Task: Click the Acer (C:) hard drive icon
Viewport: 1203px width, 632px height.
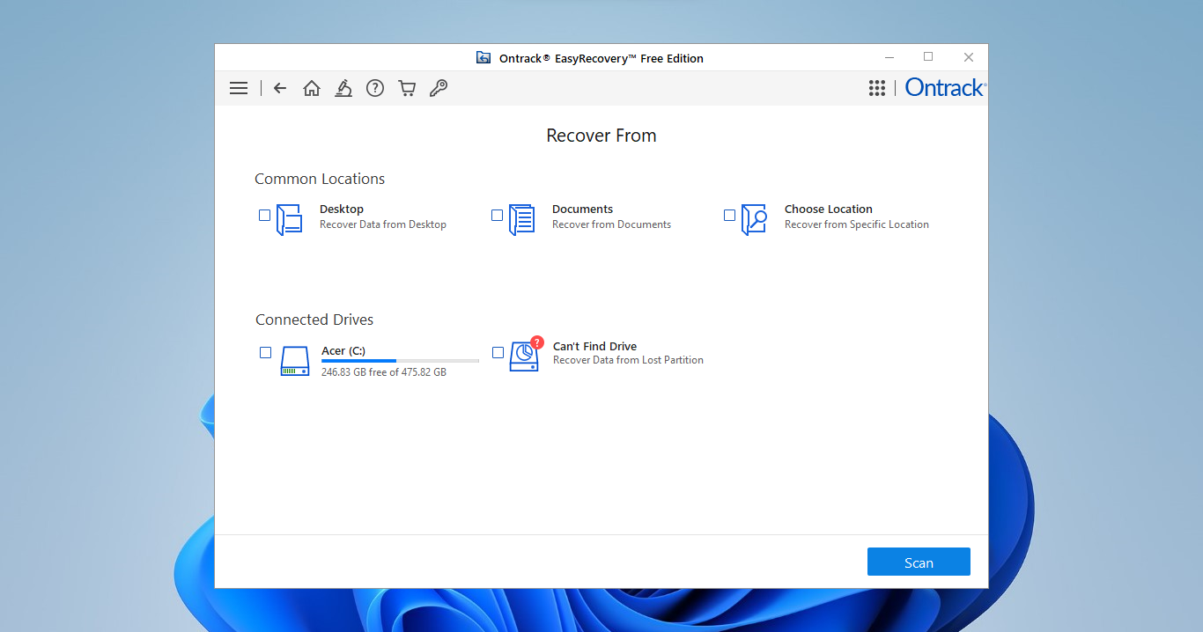Action: [295, 361]
